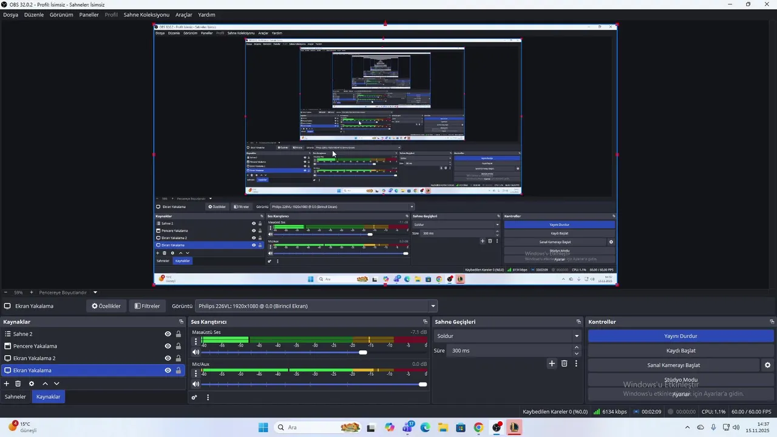Viewport: 777px width, 437px height.
Task: Open source properties gear in Kaynaklar toolbar
Action: [x=32, y=384]
